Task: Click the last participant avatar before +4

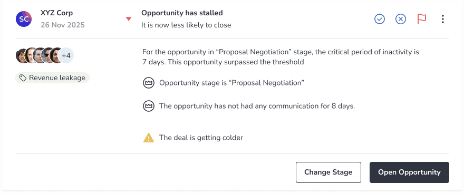Action: [x=56, y=56]
